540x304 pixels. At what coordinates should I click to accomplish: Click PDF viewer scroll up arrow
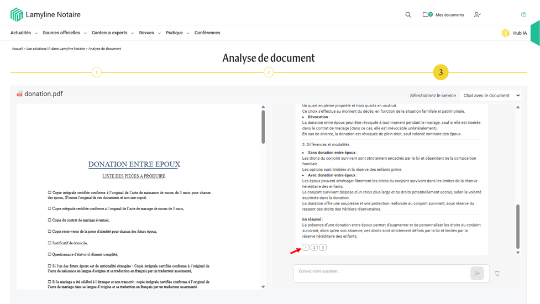pyautogui.click(x=263, y=107)
